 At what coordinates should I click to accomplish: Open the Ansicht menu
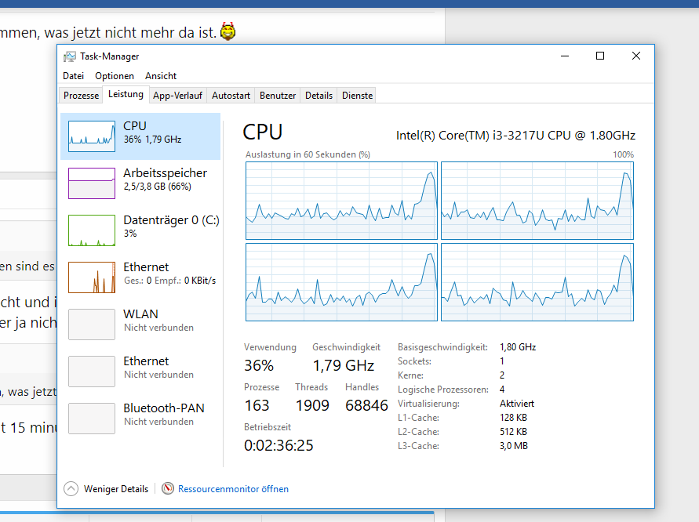pyautogui.click(x=161, y=76)
